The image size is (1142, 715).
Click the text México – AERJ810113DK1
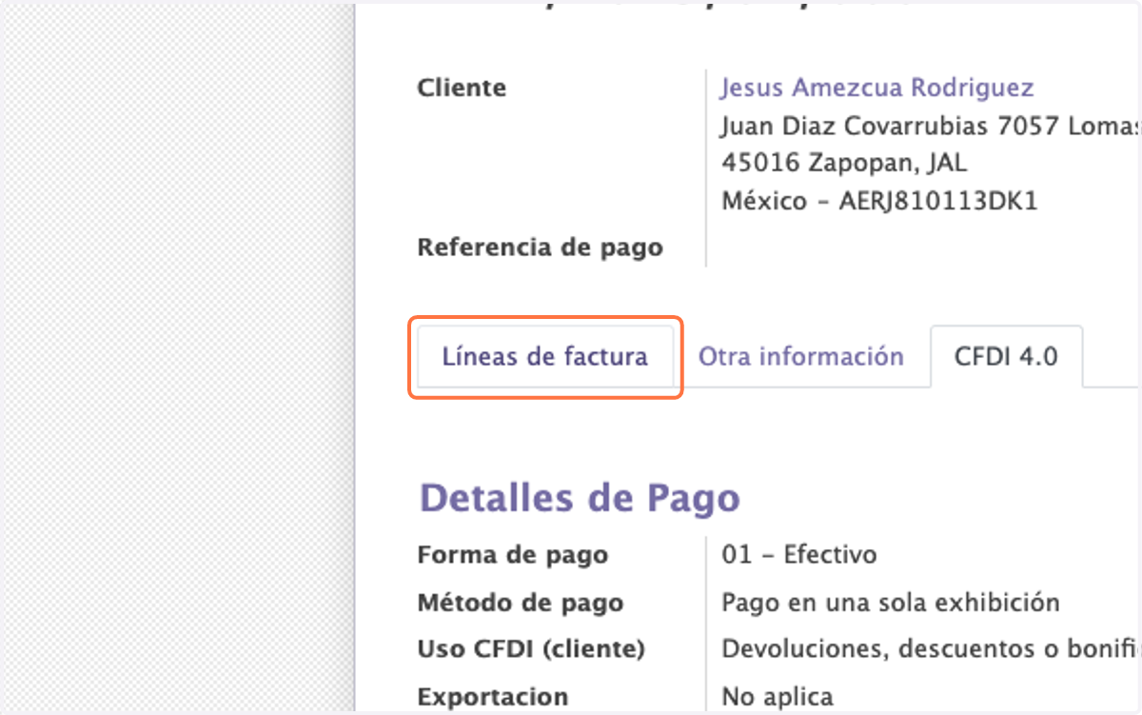coord(880,202)
